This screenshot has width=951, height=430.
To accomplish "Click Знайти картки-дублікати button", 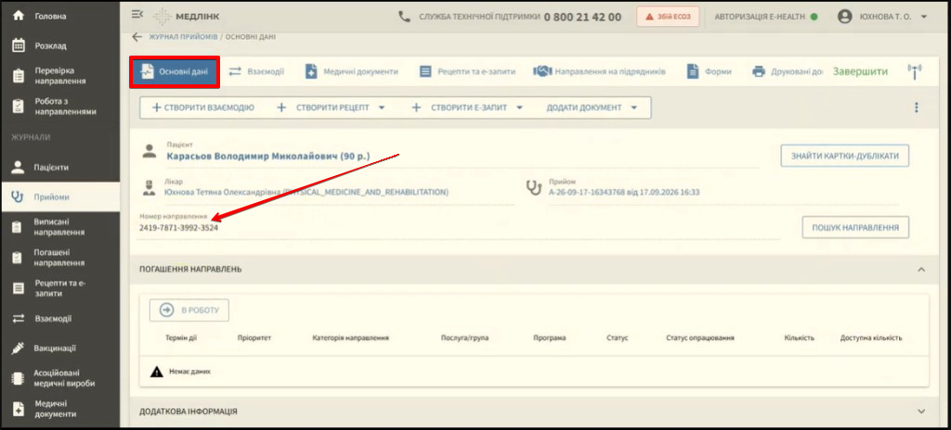I will pyautogui.click(x=845, y=156).
